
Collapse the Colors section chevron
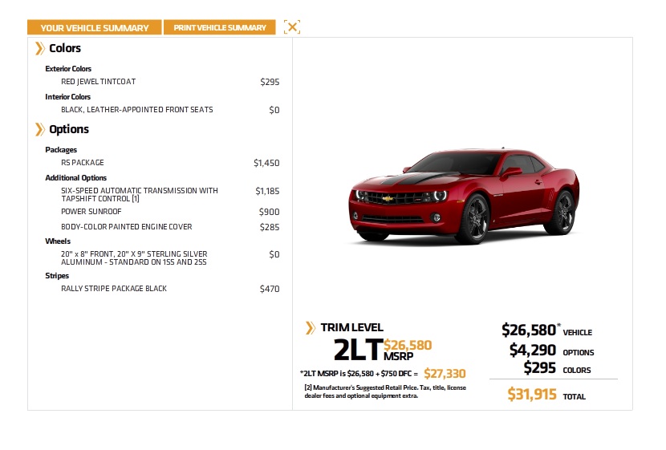39,48
